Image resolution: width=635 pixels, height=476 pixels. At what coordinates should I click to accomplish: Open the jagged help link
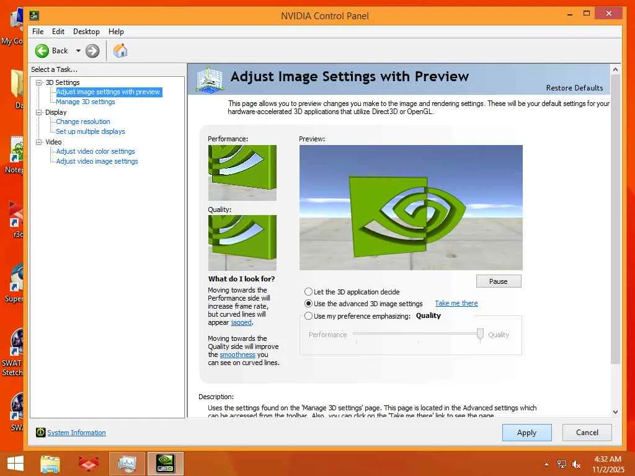pos(241,322)
